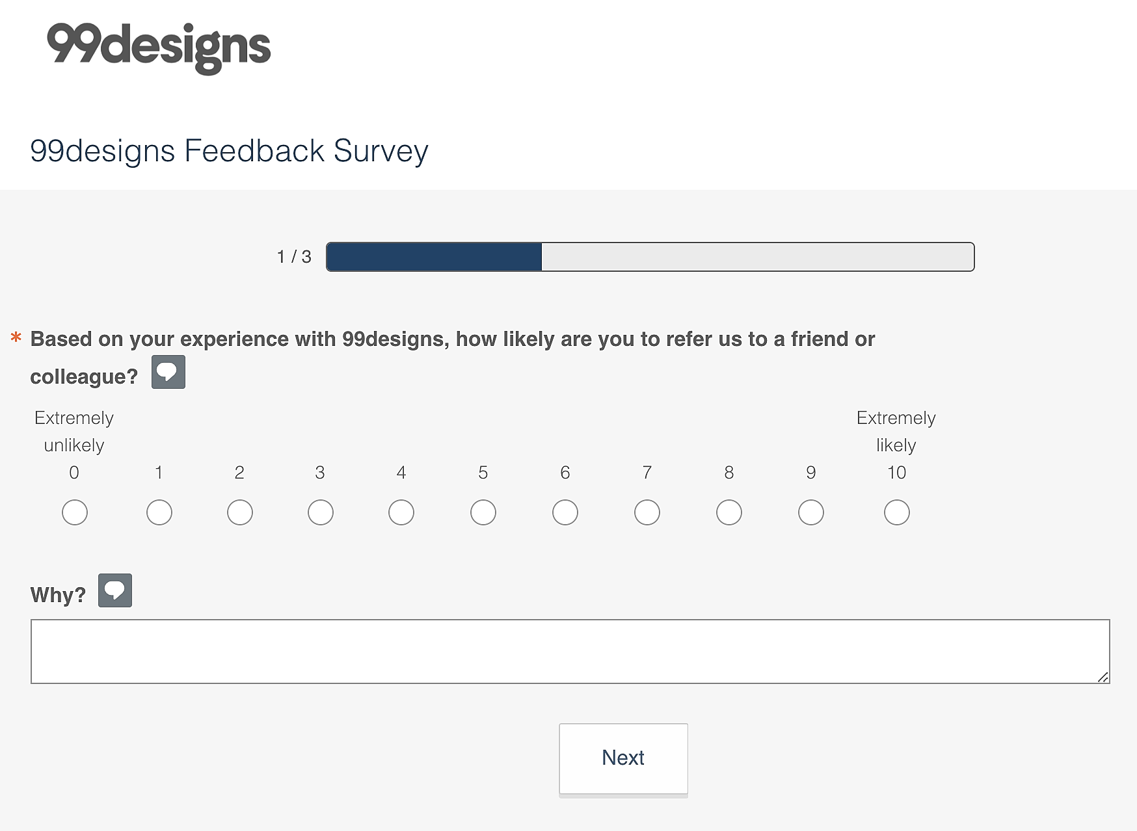The height and width of the screenshot is (831, 1137).
Task: Pick rating 8 radio button
Action: (729, 512)
